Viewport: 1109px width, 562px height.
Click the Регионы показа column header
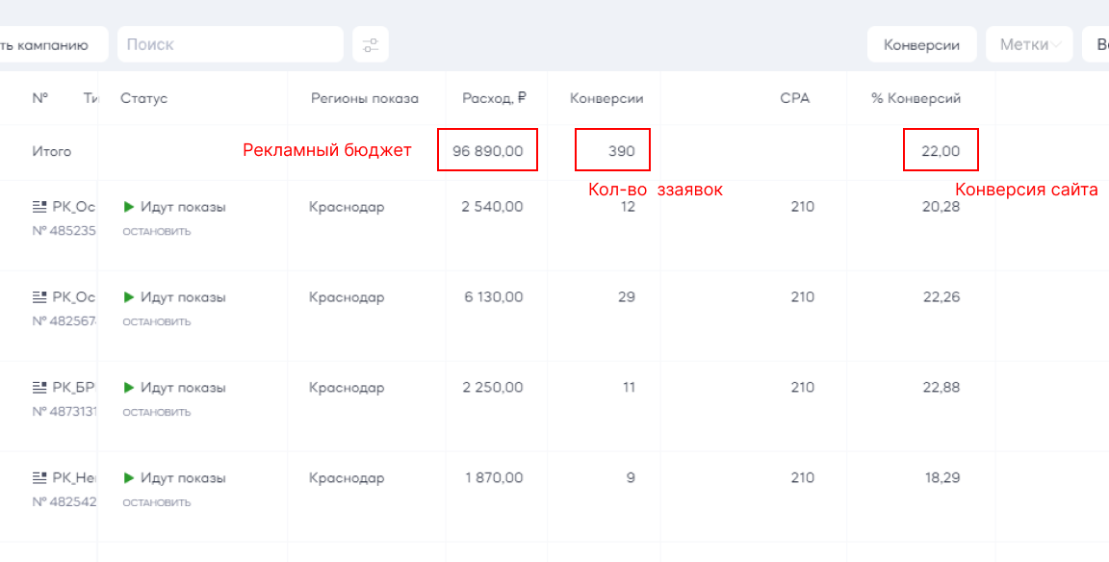point(364,98)
